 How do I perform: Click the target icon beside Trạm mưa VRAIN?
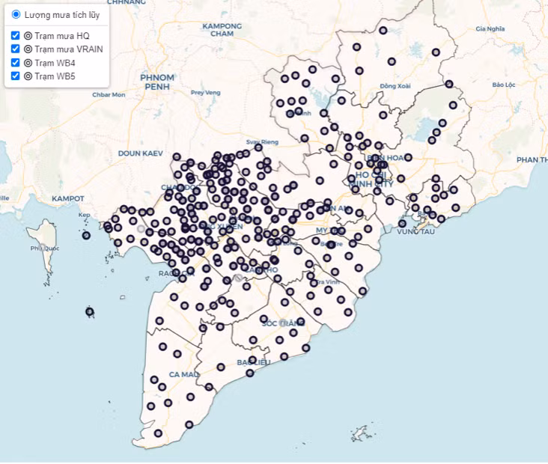click(28, 49)
